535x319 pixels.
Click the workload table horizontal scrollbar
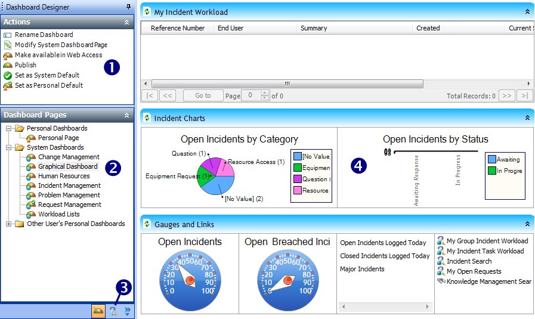pyautogui.click(x=286, y=84)
